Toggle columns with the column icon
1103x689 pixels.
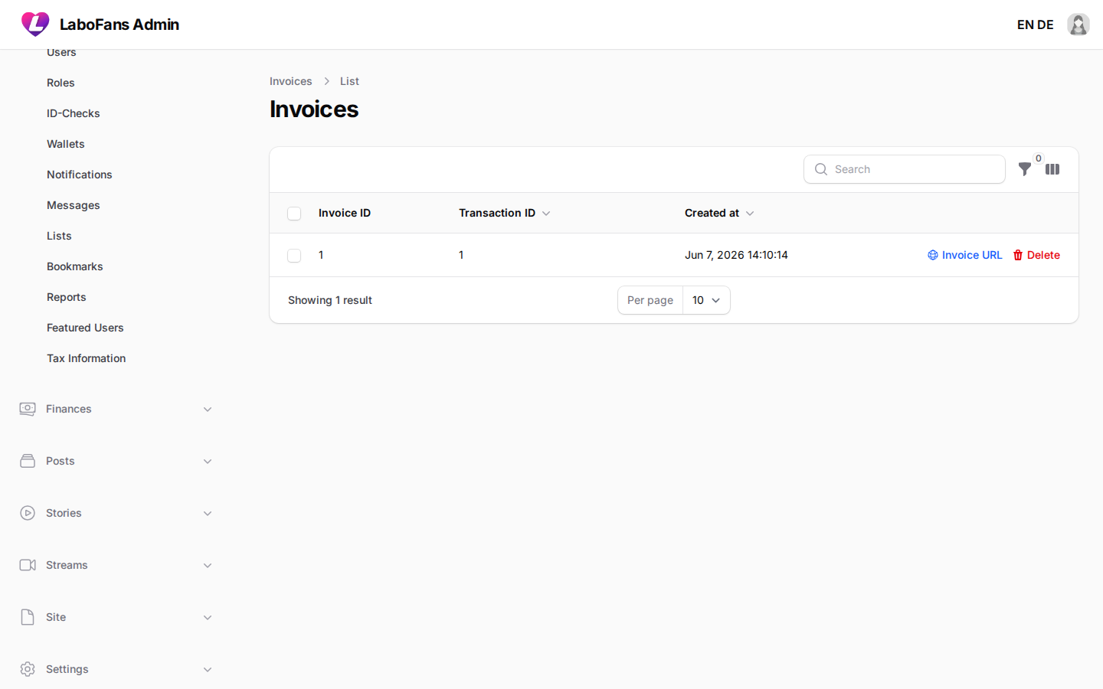[1052, 169]
